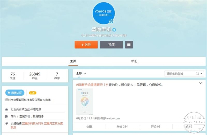This screenshot has height=135, width=207.
Task: Like the post with thumbs-up 65
Action: [x=189, y=126]
